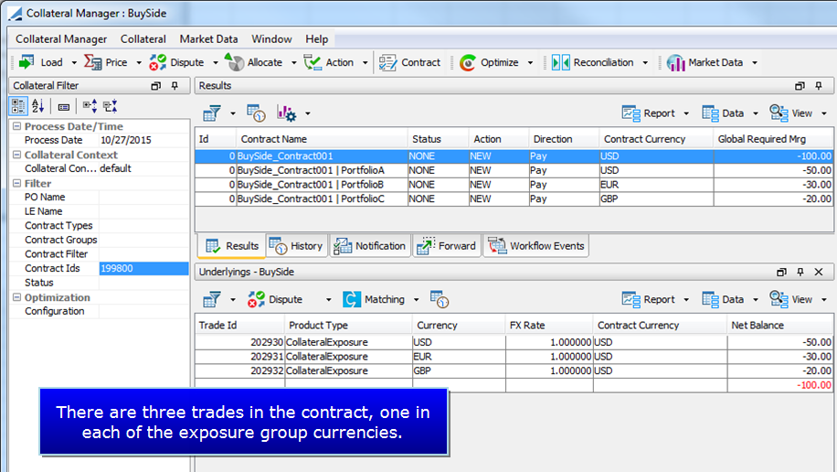Click the Data icon in Results panel

point(711,113)
